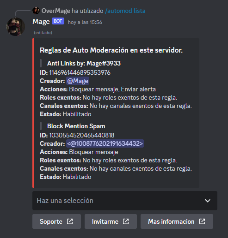Click the <@1008776202191634432> user mention
228x238 pixels.
point(105,143)
